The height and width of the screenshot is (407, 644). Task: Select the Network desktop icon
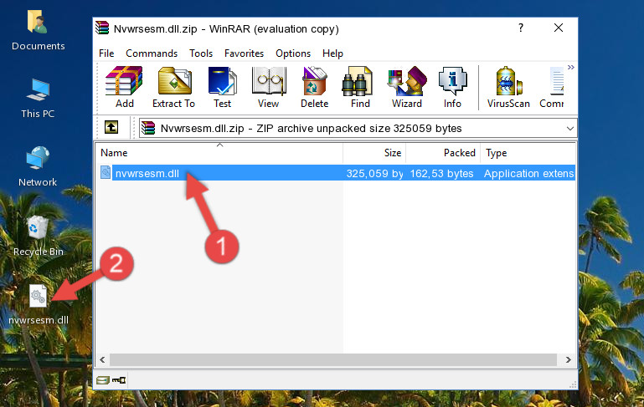pyautogui.click(x=38, y=166)
